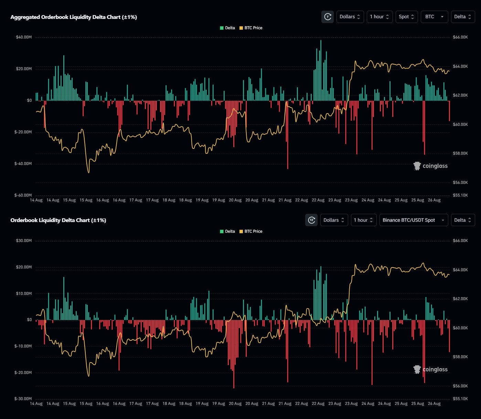Open the Spot market type dropdown

[x=407, y=16]
